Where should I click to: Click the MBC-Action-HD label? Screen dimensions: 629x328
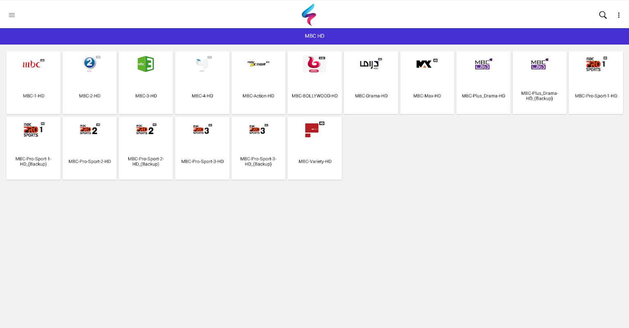click(258, 96)
